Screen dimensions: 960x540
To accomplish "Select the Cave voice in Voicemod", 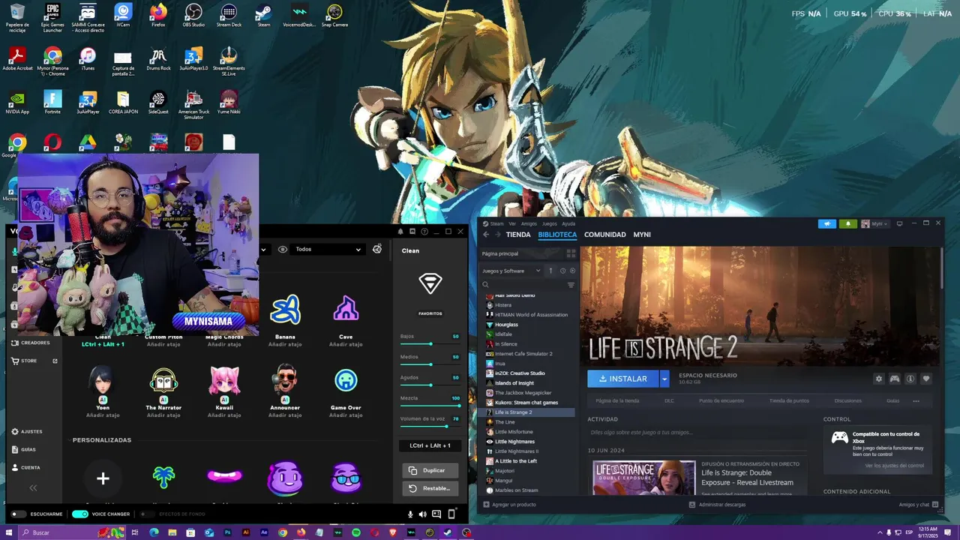I will (346, 310).
